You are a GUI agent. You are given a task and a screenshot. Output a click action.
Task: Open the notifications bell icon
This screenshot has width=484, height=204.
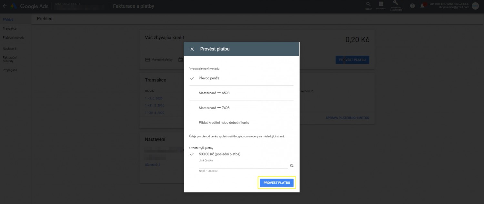click(x=423, y=6)
